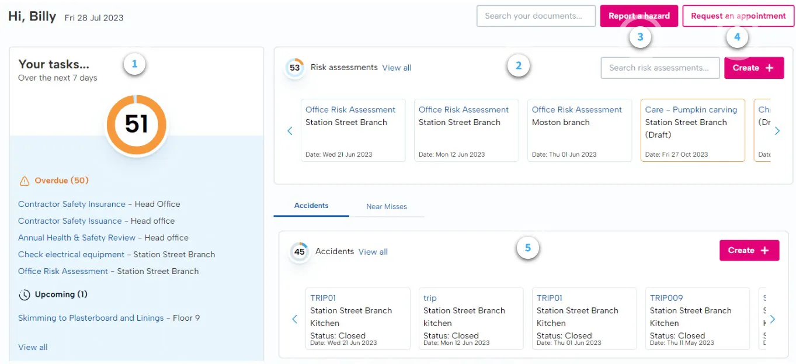Switch to the Near Misses tab
Viewport: 796px width, 364px height.
coord(386,206)
